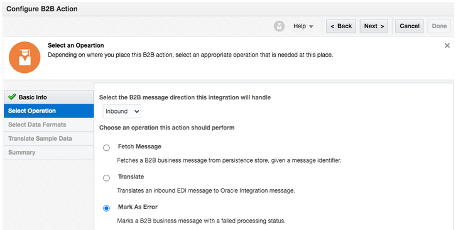Expand the Inbound direction dropdown
458x230 pixels.
pos(122,111)
